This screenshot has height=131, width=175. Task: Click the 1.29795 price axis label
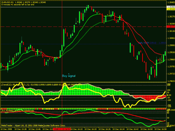[x=171, y=67]
